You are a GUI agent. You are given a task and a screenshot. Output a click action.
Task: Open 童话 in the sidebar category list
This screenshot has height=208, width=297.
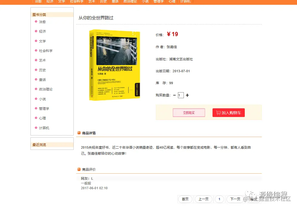point(42,80)
